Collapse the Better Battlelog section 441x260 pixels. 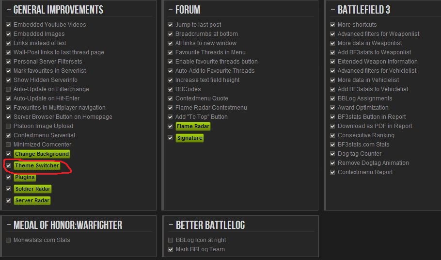171,226
